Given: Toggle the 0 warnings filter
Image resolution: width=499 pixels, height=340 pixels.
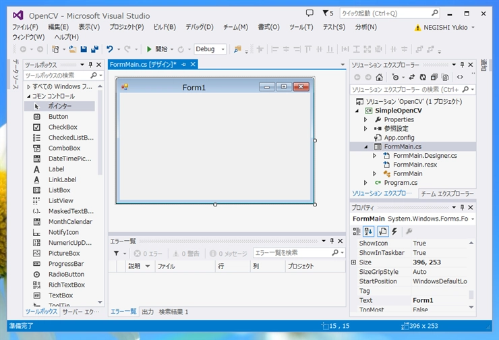Looking at the screenshot, I should pos(186,254).
